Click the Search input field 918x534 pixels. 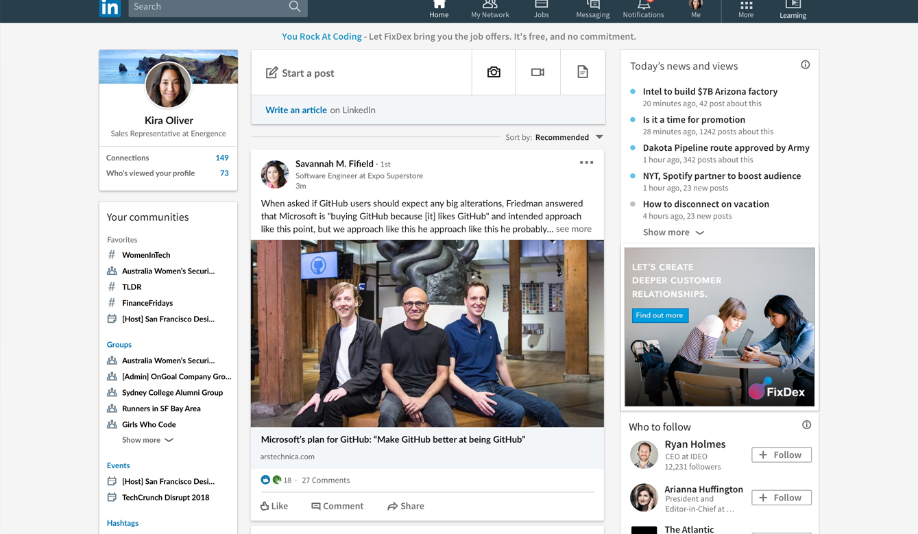pyautogui.click(x=218, y=8)
